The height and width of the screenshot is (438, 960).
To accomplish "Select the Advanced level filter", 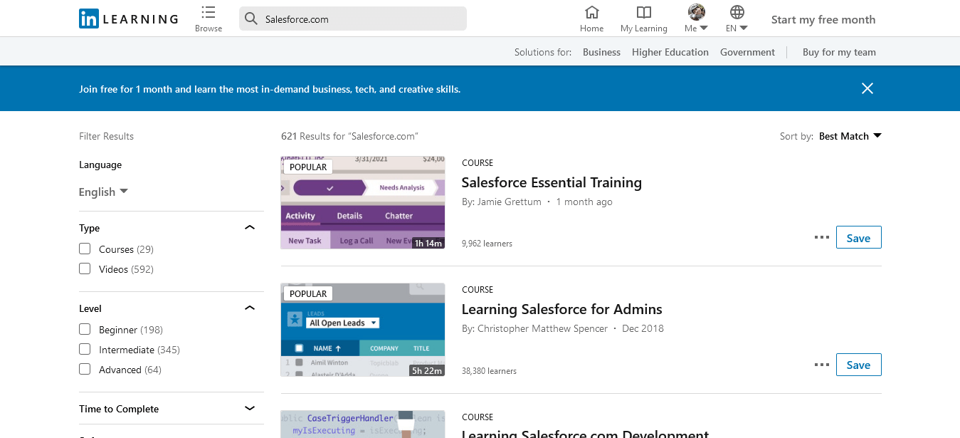I will coord(85,370).
